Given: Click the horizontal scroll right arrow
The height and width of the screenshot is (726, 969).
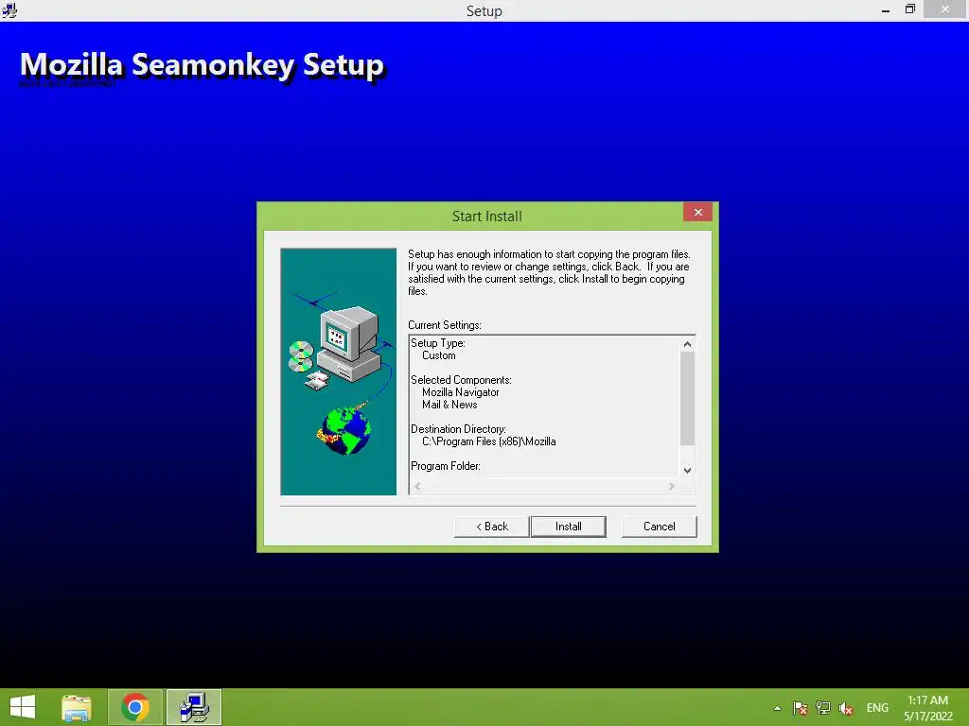Looking at the screenshot, I should 671,487.
